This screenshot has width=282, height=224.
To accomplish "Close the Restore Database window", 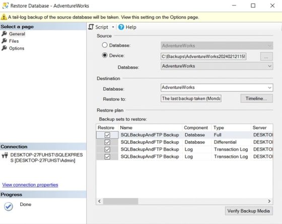I will (272, 6).
